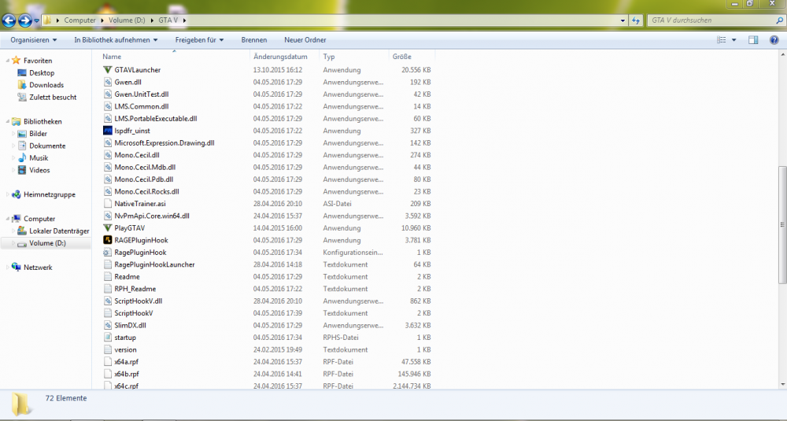Collapse the Favoriten group arrow
Viewport: 787px width, 421px height.
point(8,61)
